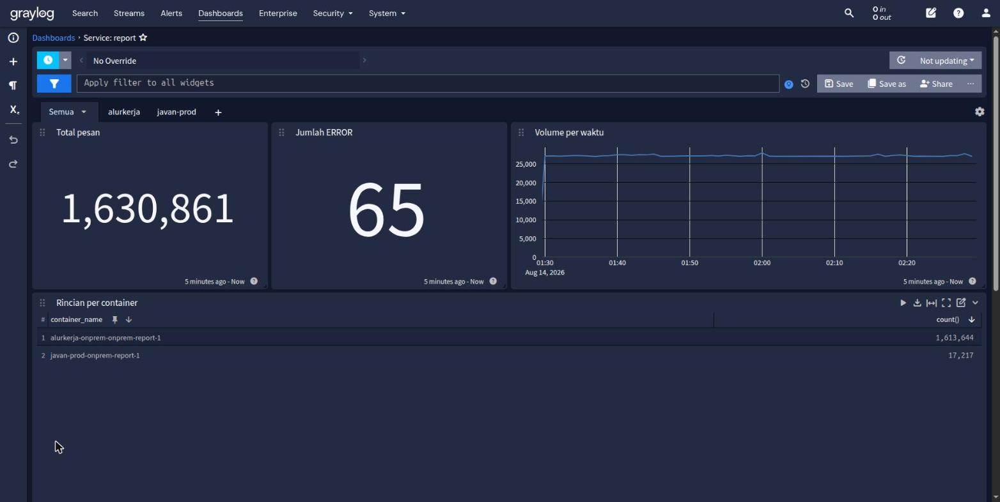The image size is (1000, 502).
Task: Open the System menu dropdown
Action: (387, 13)
